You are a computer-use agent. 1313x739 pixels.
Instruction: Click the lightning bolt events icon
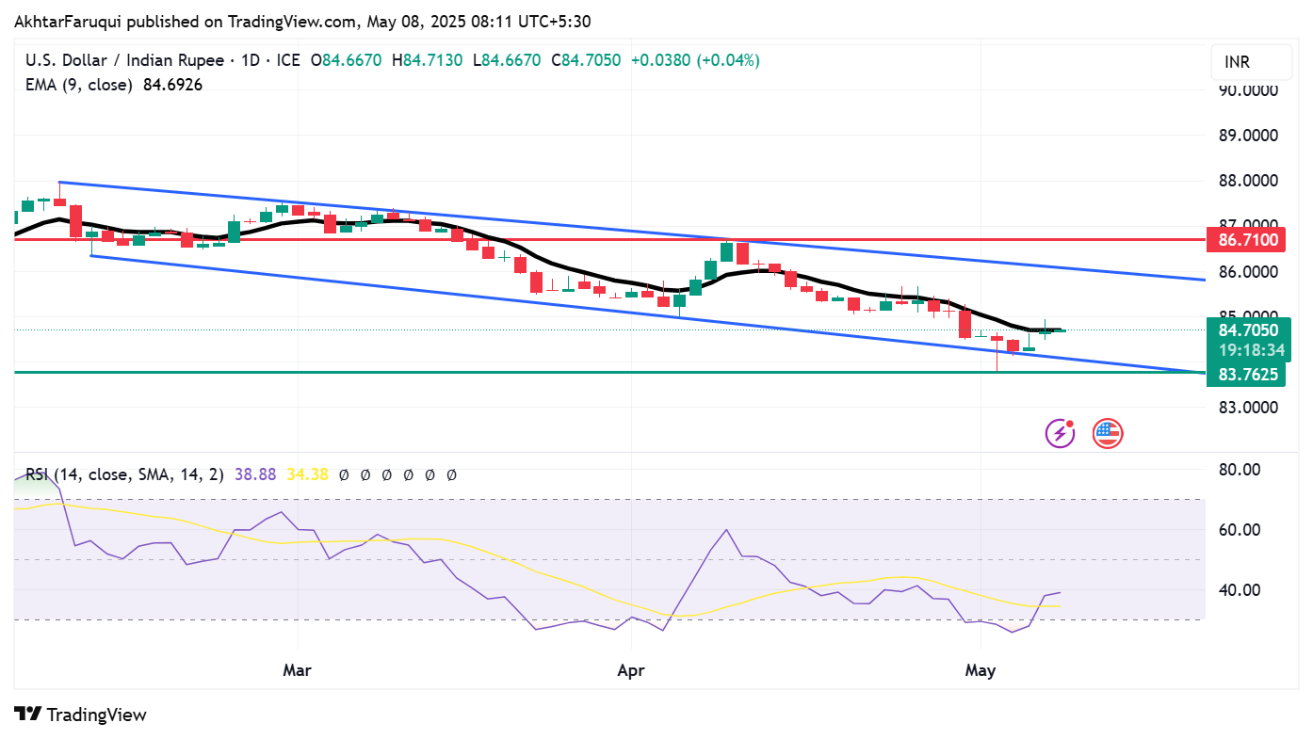click(x=1059, y=432)
